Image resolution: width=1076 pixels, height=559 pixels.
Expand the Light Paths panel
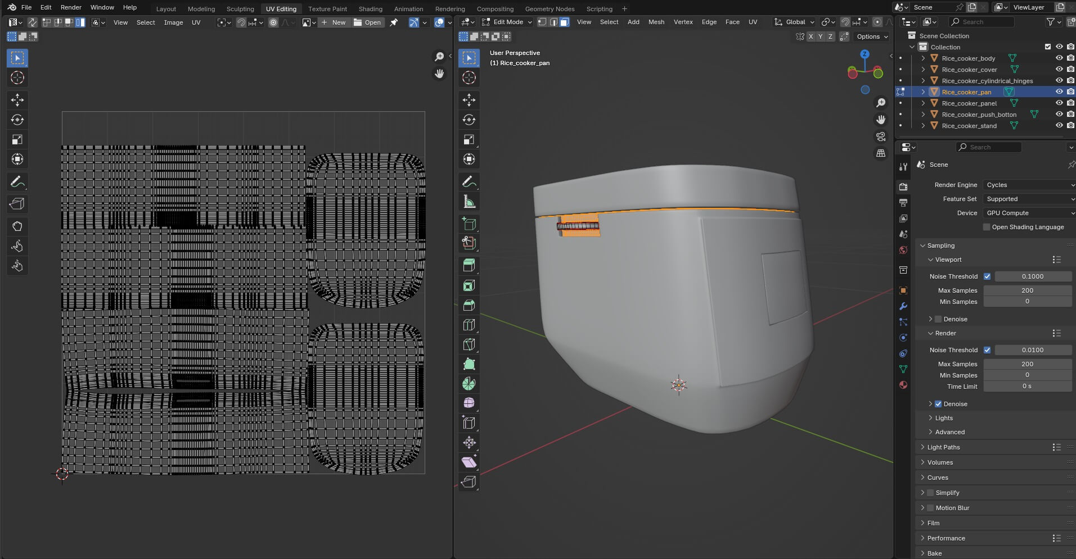pyautogui.click(x=943, y=447)
